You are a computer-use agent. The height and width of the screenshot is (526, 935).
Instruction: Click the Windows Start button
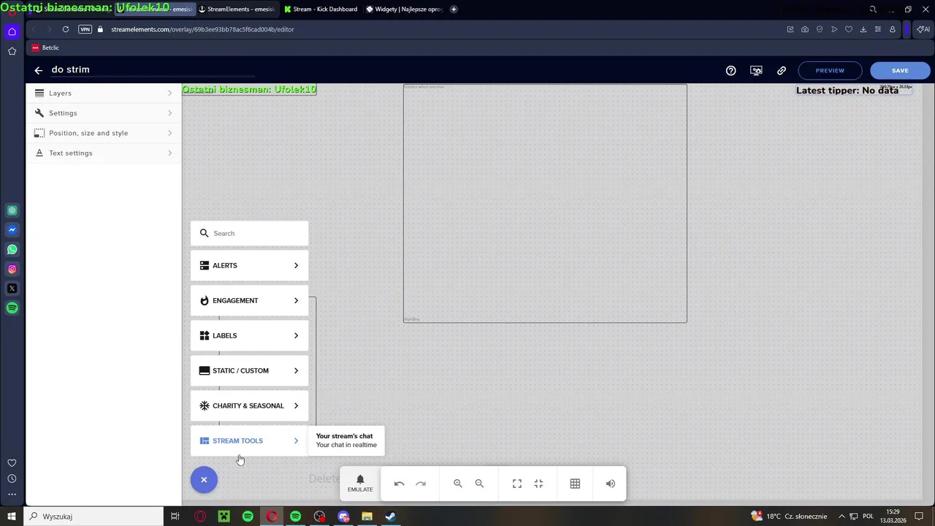click(x=12, y=517)
